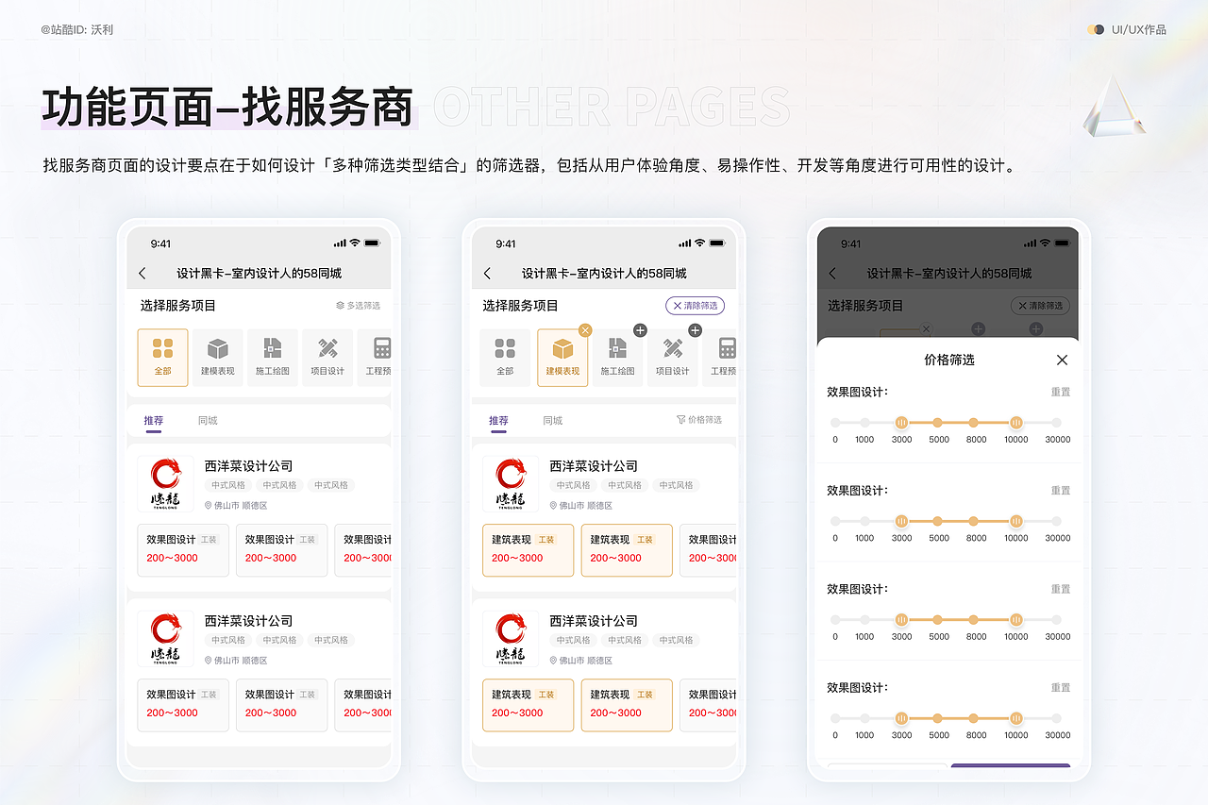The width and height of the screenshot is (1208, 805).
Task: Click the UI/UX作品 label
Action: pos(1139,29)
